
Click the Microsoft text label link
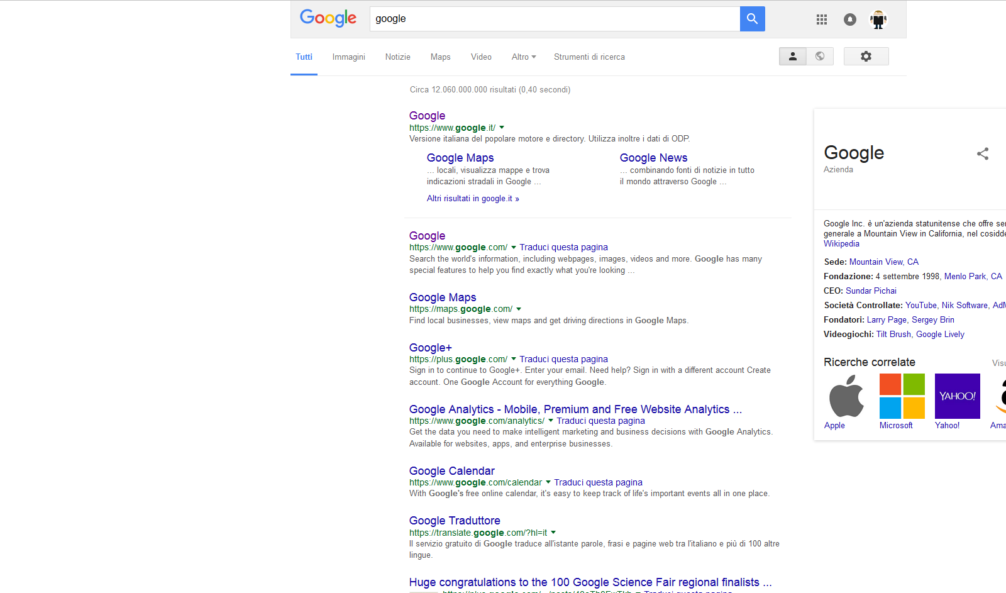coord(896,426)
